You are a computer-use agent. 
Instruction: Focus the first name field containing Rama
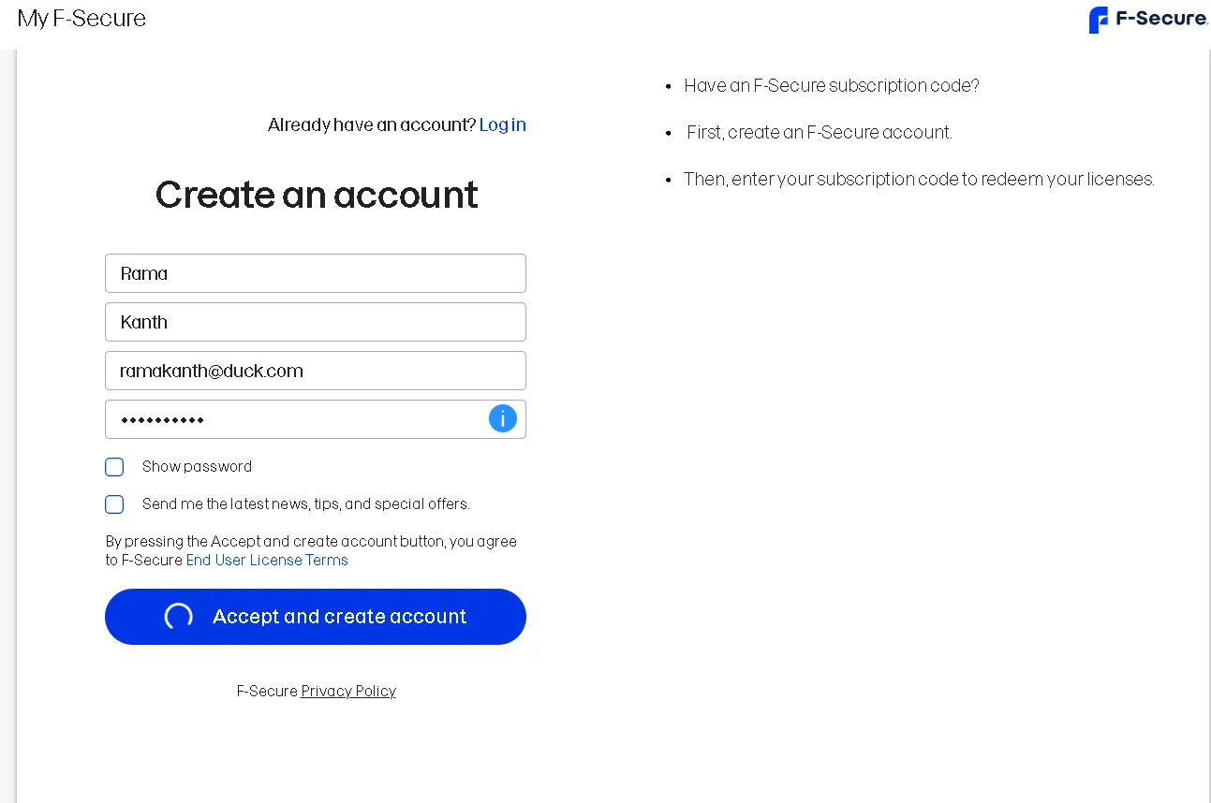click(315, 273)
